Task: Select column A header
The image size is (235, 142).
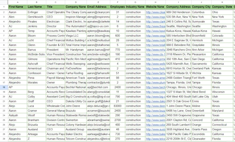Action: click(x=18, y=2)
